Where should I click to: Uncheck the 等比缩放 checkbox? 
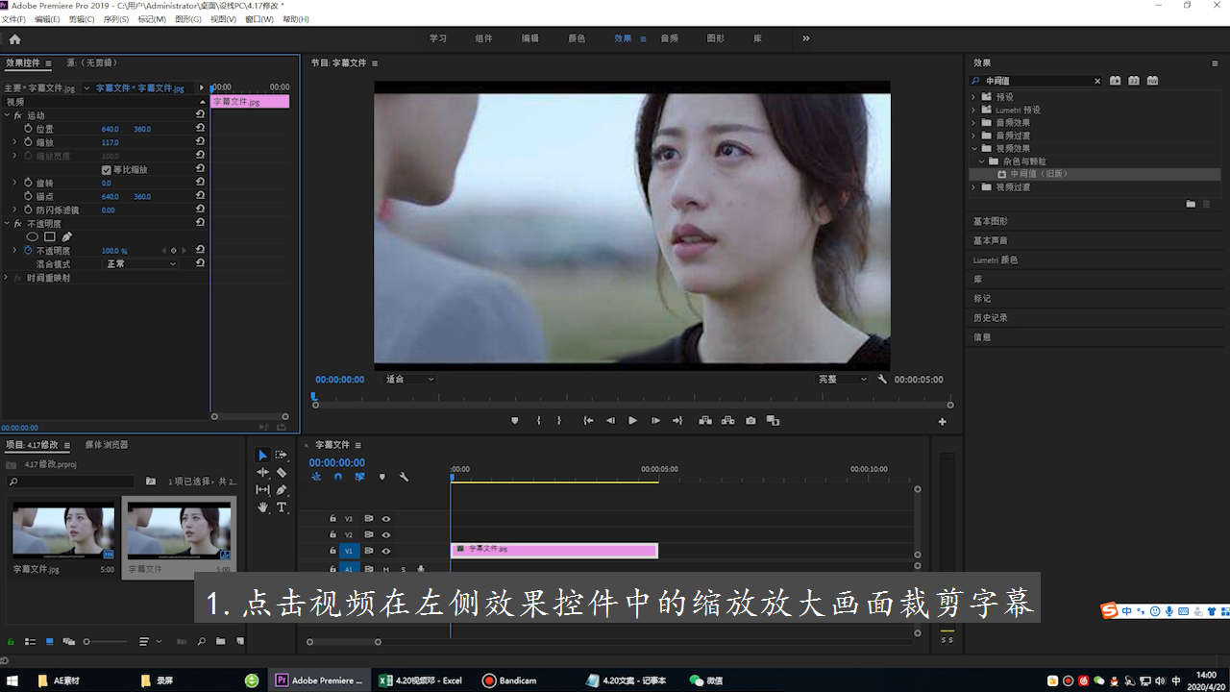106,169
